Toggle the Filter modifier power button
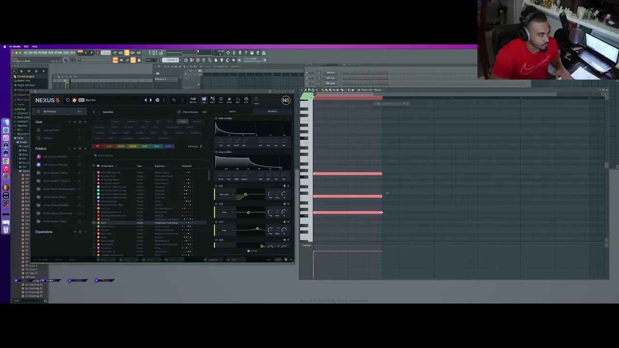Screen dimensions: 619x348 (x=216, y=118)
